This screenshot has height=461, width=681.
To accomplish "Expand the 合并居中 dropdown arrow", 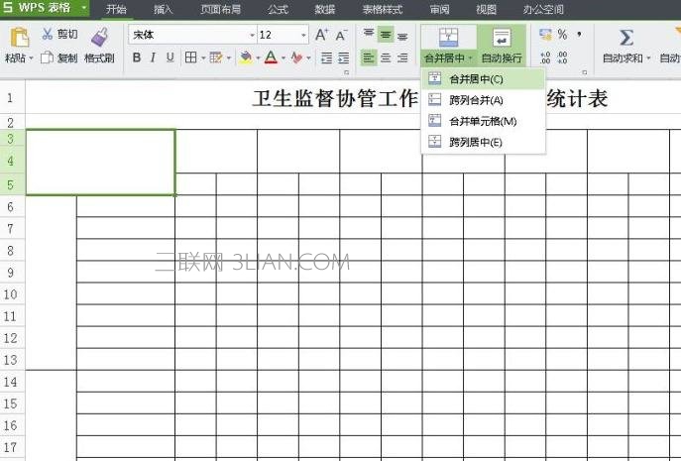I will tap(470, 58).
